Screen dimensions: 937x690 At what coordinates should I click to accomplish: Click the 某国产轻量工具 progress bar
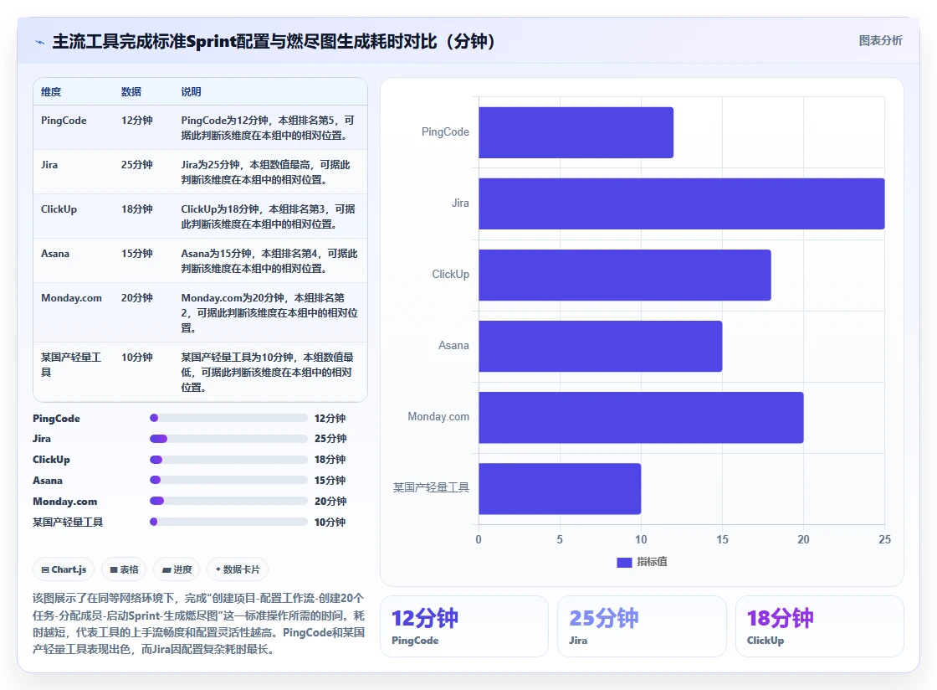[228, 522]
